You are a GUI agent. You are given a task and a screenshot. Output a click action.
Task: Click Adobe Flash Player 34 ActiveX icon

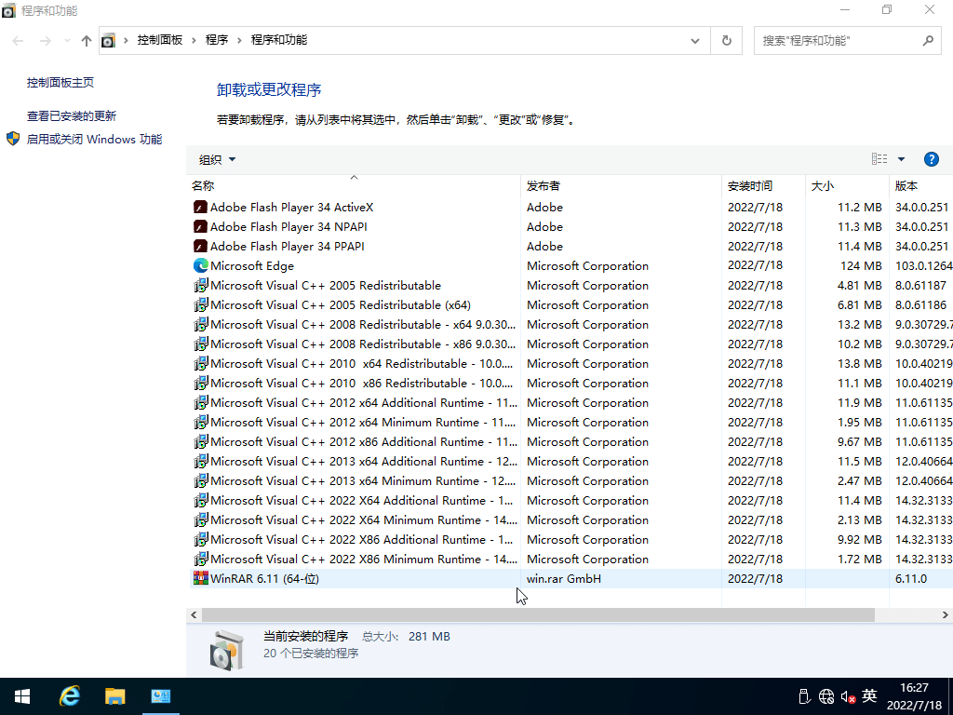point(200,208)
